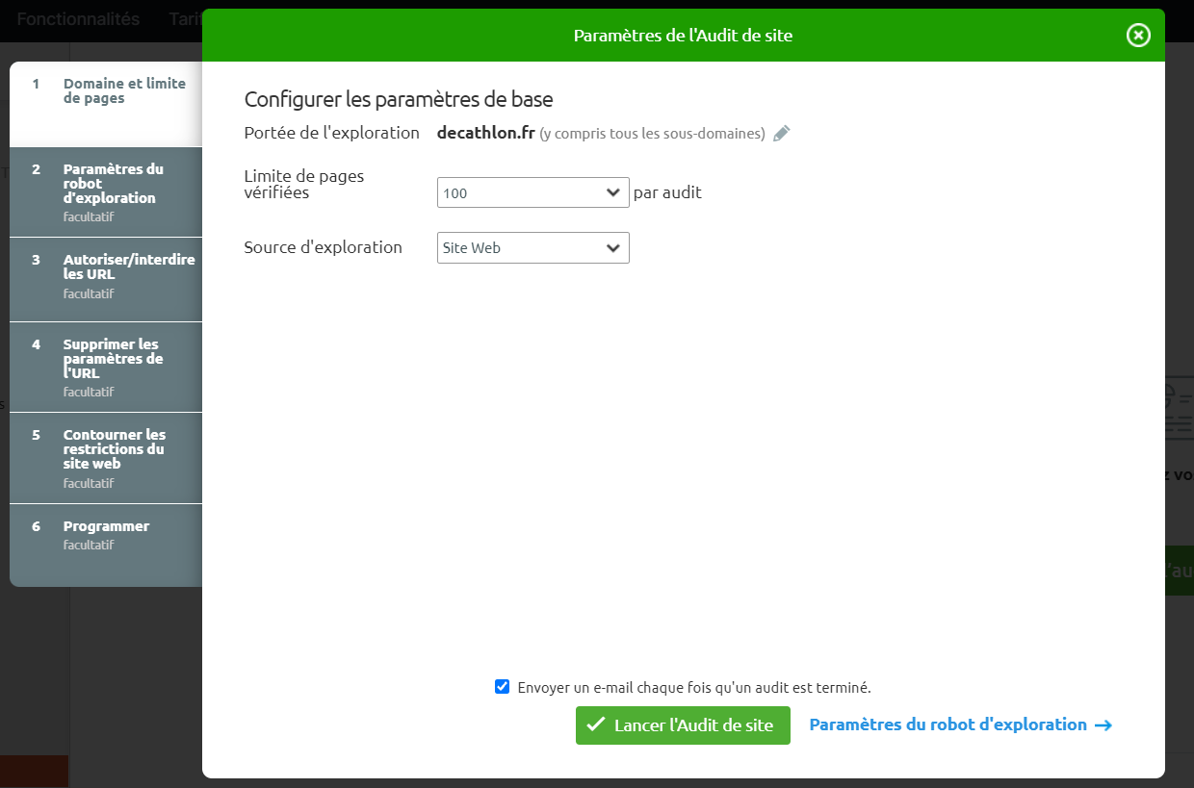This screenshot has width=1194, height=788.
Task: Click the checkmark icon on the launch button
Action: [596, 725]
